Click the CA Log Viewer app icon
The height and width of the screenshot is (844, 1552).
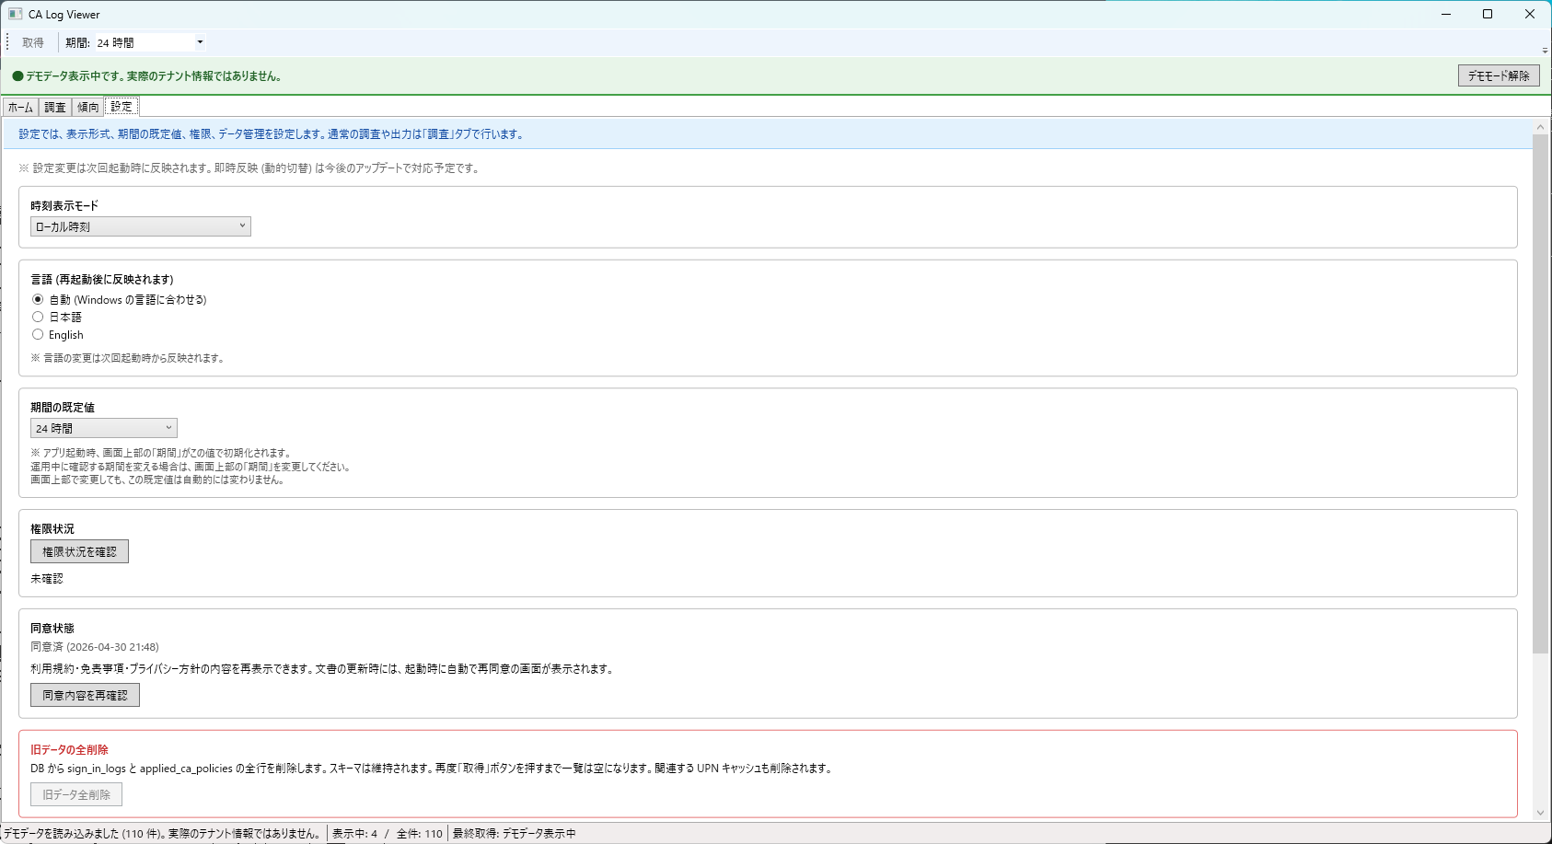15,14
